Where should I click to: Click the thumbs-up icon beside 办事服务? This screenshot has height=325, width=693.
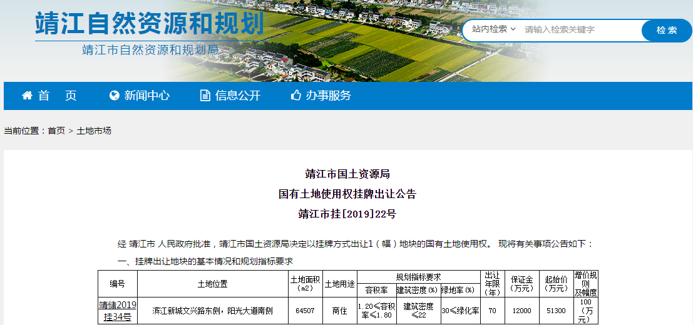296,95
